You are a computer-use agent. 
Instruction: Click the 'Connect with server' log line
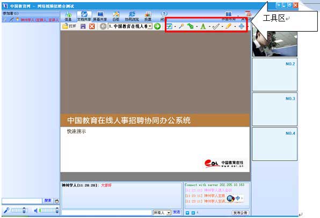214,185
